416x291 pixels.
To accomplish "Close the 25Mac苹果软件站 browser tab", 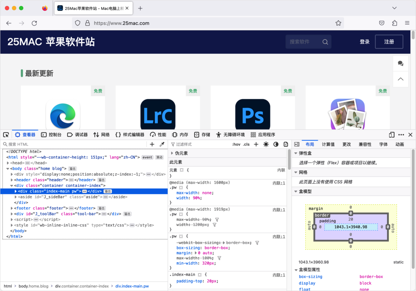I will pyautogui.click(x=127, y=8).
